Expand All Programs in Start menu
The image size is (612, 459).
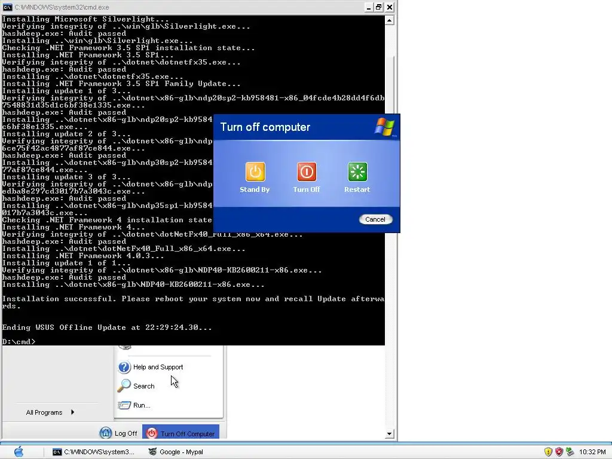tap(50, 412)
